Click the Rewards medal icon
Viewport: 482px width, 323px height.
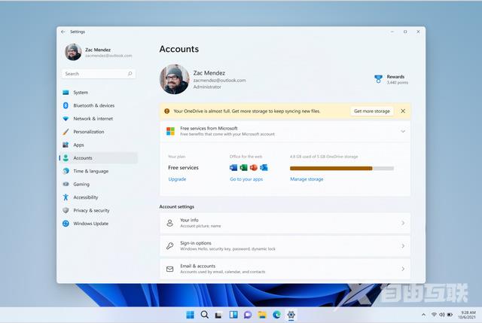(x=378, y=79)
